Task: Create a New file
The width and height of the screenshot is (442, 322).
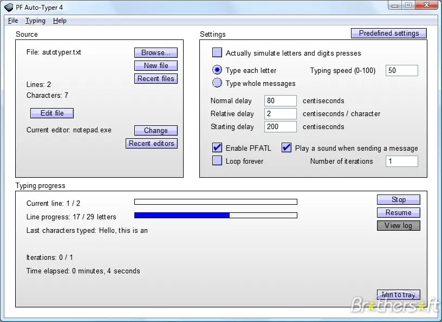Action: click(156, 65)
